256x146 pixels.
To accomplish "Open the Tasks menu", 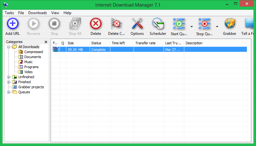I will coord(9,13).
